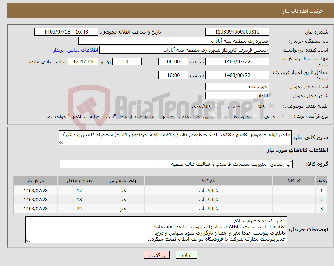
Task: Click the buyer notes text area
Action: (x=156, y=230)
